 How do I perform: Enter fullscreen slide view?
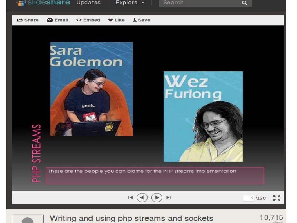pos(276,198)
